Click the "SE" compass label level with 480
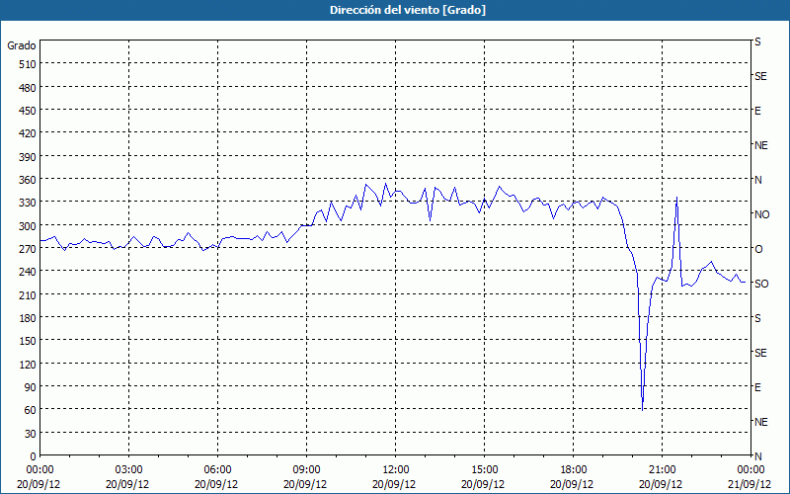 [760, 76]
